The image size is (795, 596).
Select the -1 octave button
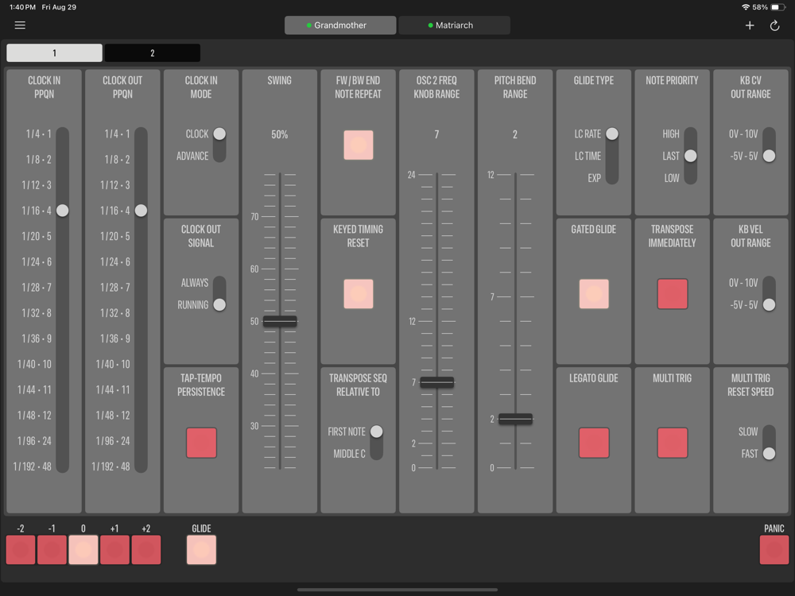(x=52, y=550)
